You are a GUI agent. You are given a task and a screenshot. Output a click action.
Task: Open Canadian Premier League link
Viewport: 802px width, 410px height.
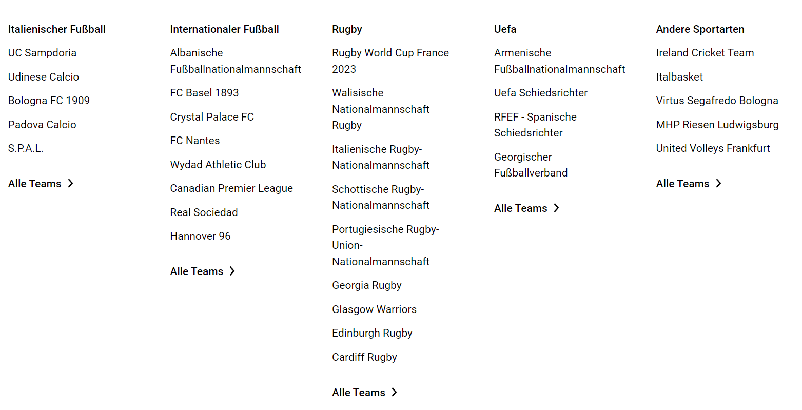coord(231,188)
